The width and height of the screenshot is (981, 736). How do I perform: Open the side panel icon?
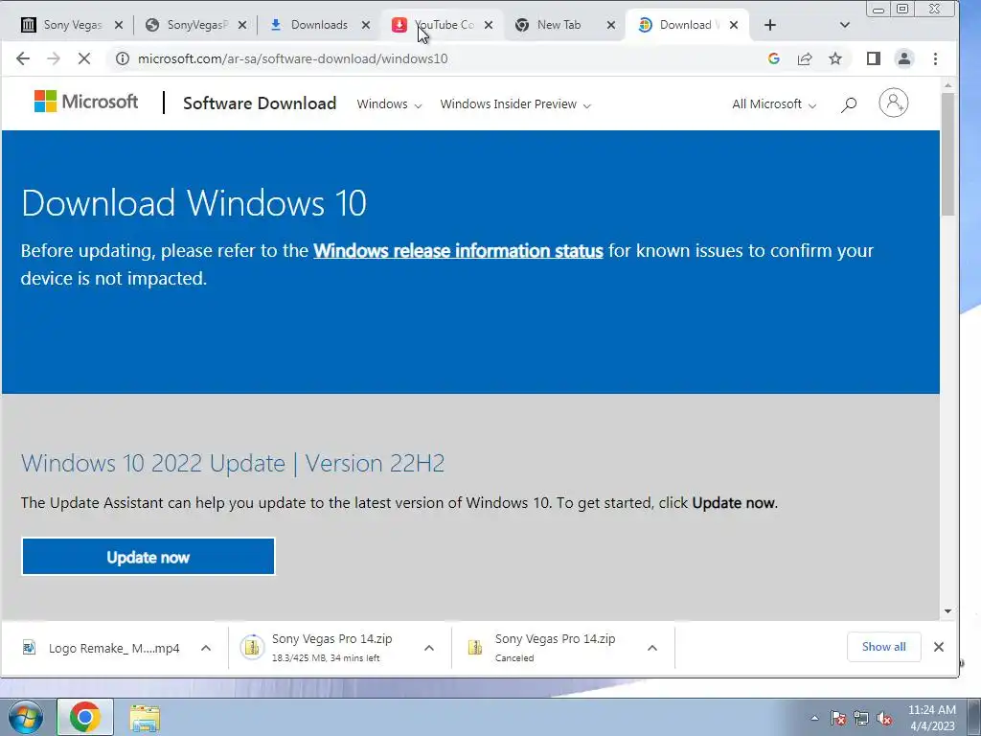coord(874,58)
